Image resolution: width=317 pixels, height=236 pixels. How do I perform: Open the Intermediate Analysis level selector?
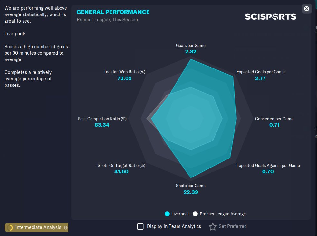[38, 228]
